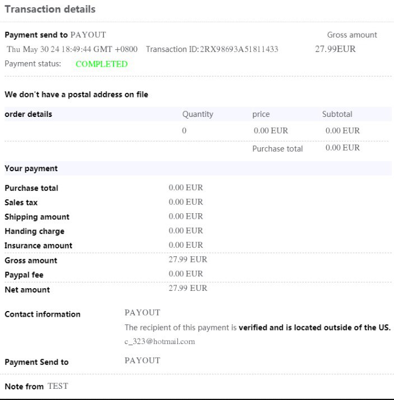Click the Subtotal column header
Viewport: 394px width, 400px height.
coord(337,114)
